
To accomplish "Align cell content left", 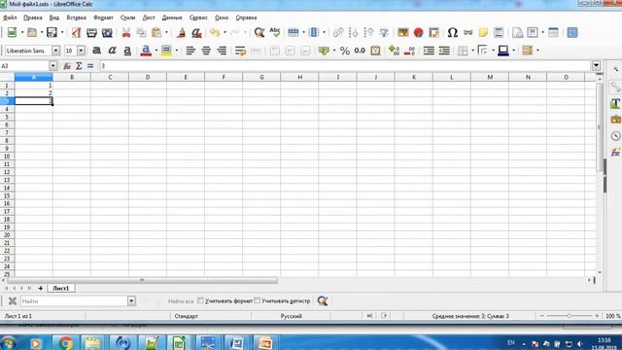I will [190, 51].
